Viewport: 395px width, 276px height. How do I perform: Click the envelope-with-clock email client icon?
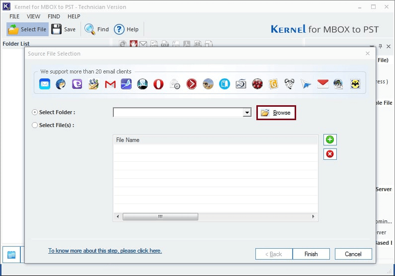pyautogui.click(x=175, y=84)
